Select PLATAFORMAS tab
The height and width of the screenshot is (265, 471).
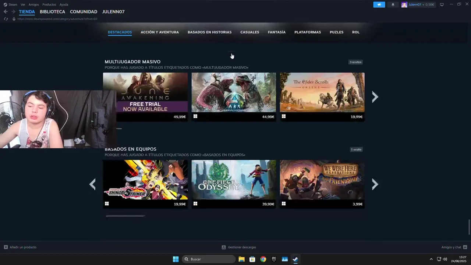pos(308,32)
